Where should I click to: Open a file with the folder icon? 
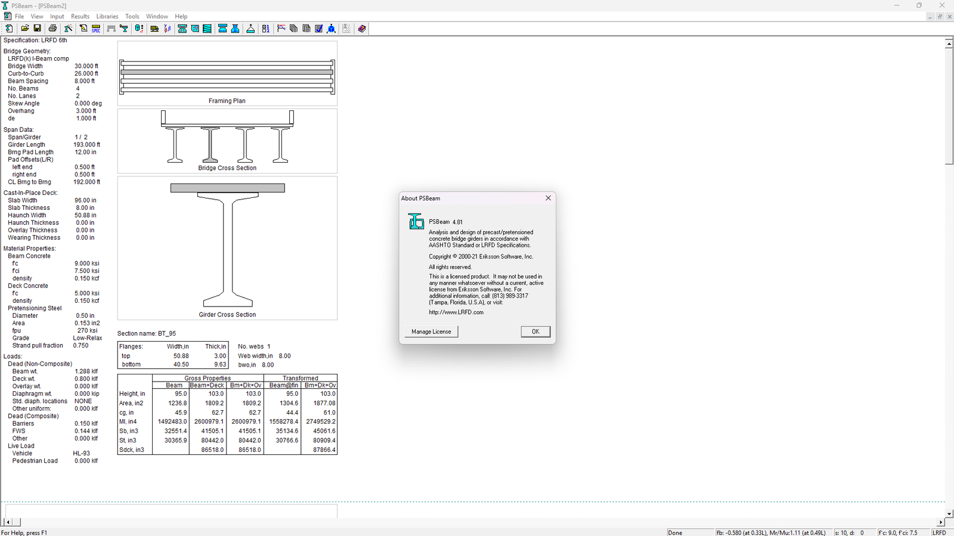pos(25,29)
